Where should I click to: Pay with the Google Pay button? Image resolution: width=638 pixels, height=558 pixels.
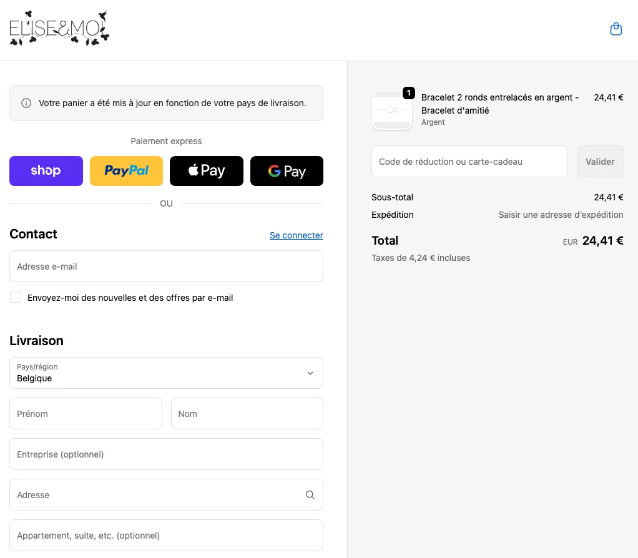287,171
